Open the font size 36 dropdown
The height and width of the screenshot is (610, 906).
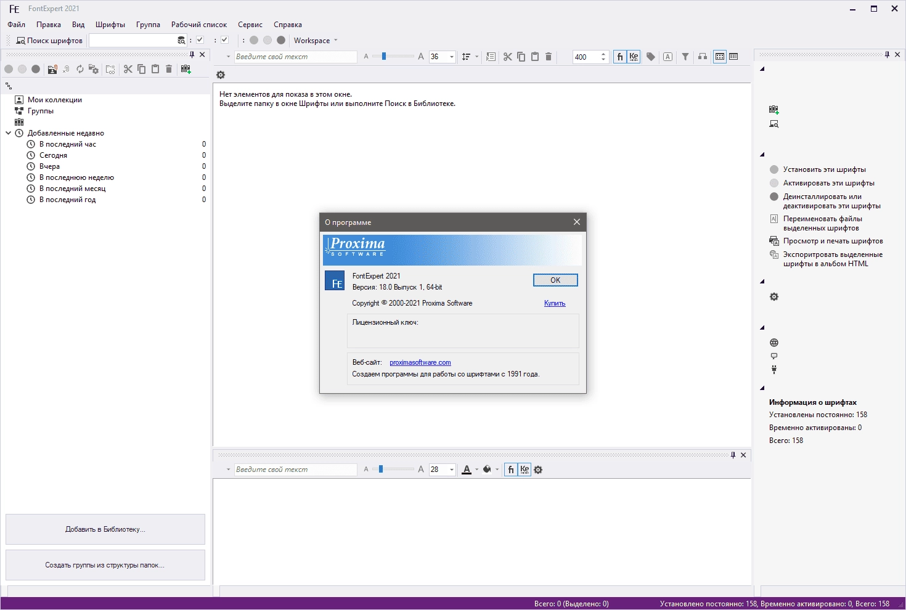452,57
